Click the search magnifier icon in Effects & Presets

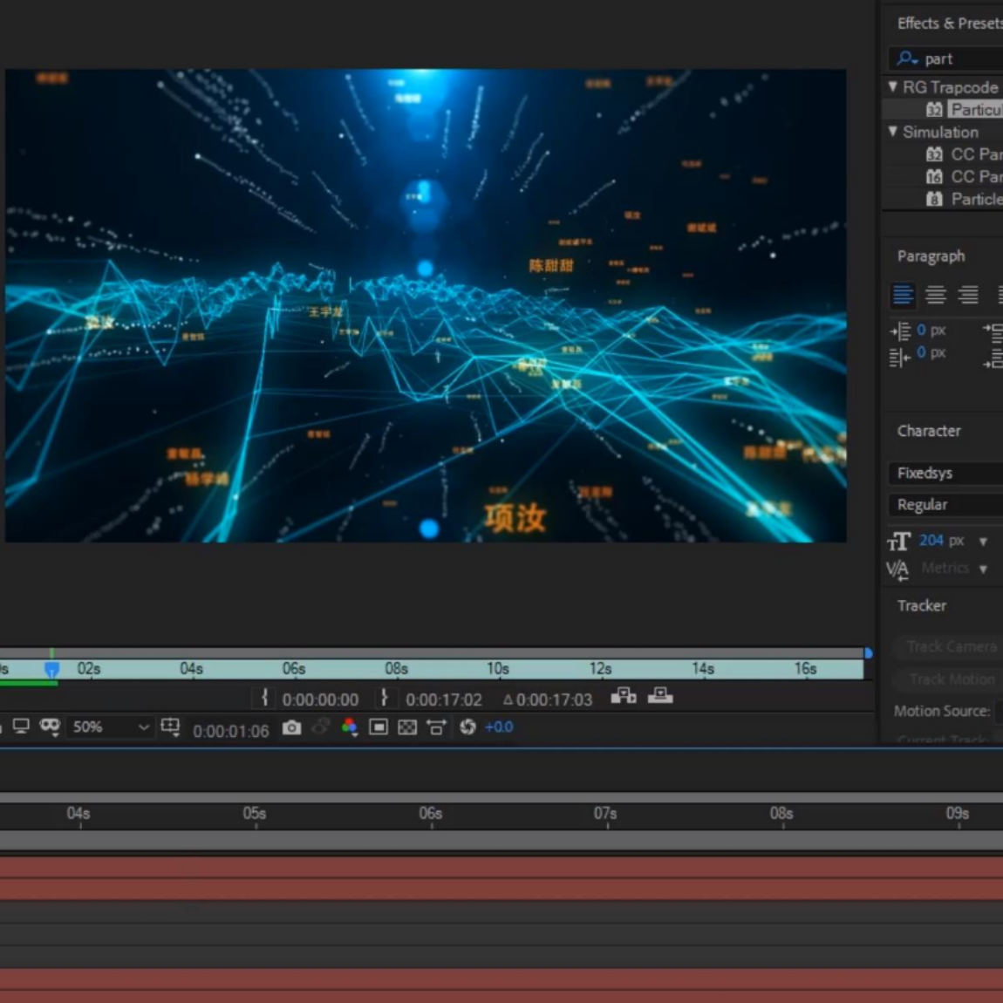907,58
